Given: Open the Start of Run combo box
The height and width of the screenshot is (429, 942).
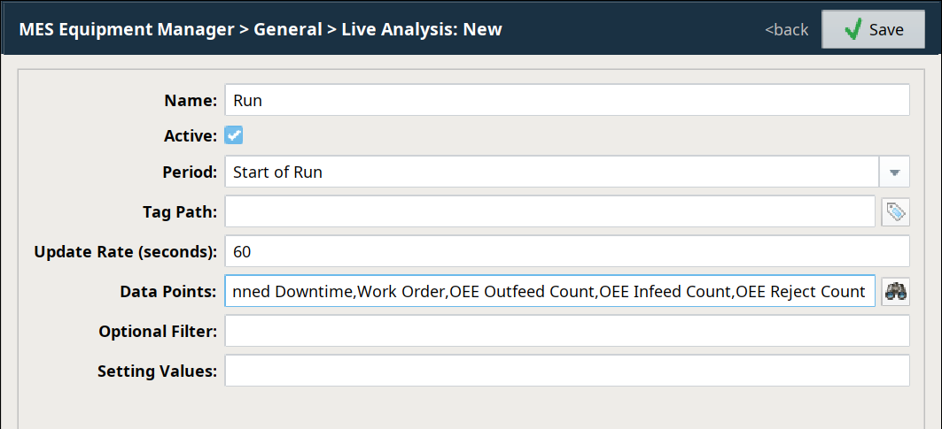Looking at the screenshot, I should pos(549,172).
